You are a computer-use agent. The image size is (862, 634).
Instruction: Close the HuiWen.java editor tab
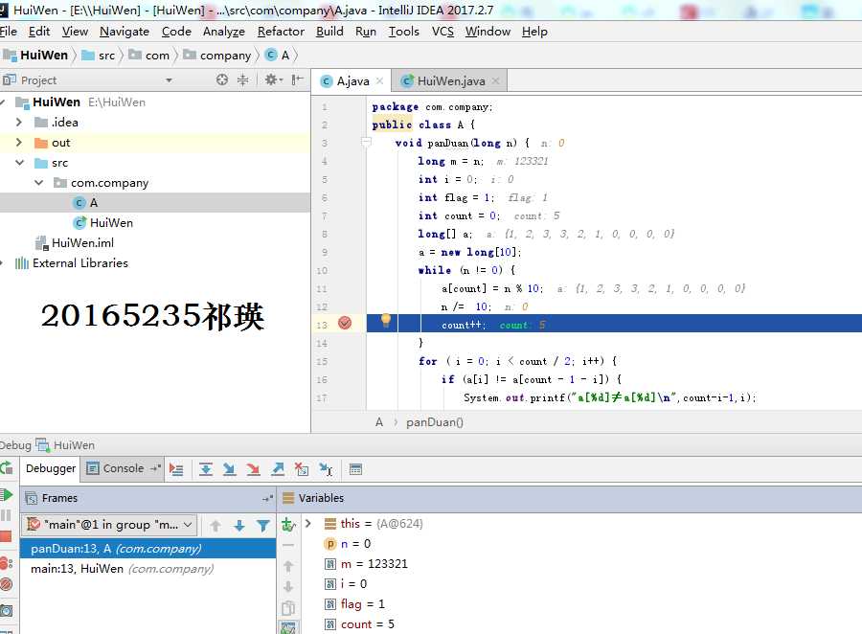point(496,80)
